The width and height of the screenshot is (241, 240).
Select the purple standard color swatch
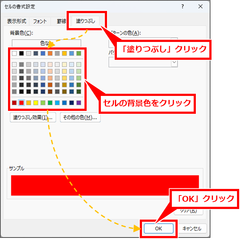(x=79, y=103)
